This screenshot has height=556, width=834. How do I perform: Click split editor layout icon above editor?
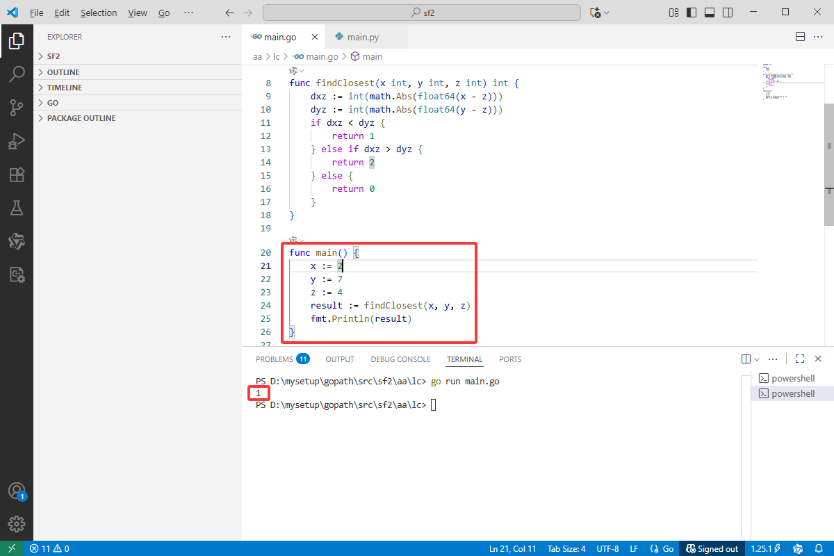click(800, 37)
